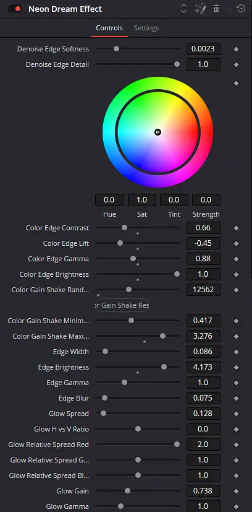Delete effect with the trash icon

(x=216, y=9)
